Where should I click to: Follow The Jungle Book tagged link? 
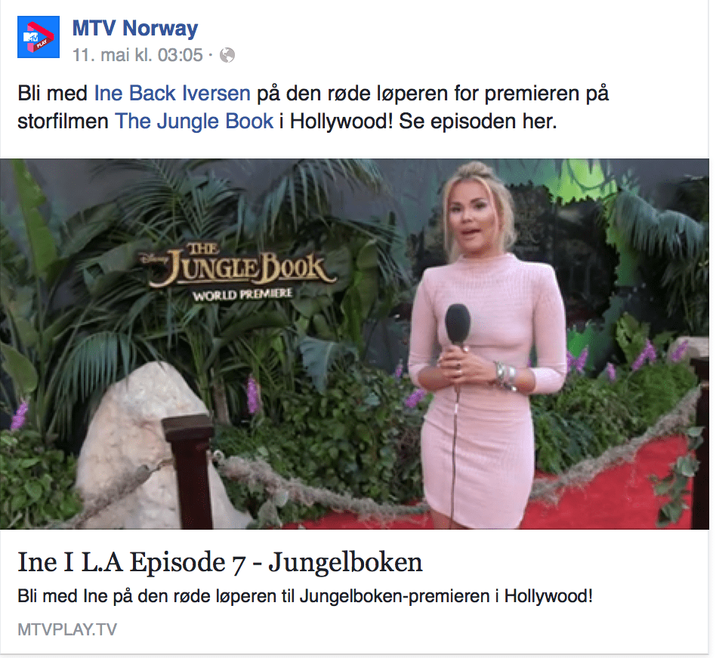coord(194,121)
